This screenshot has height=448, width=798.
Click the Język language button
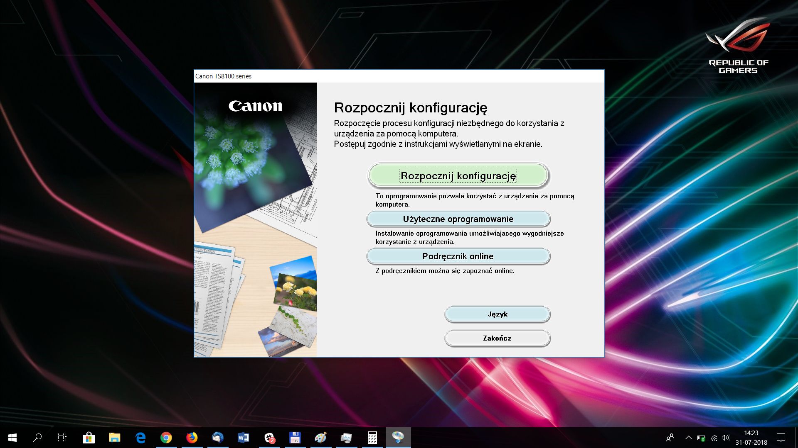498,314
